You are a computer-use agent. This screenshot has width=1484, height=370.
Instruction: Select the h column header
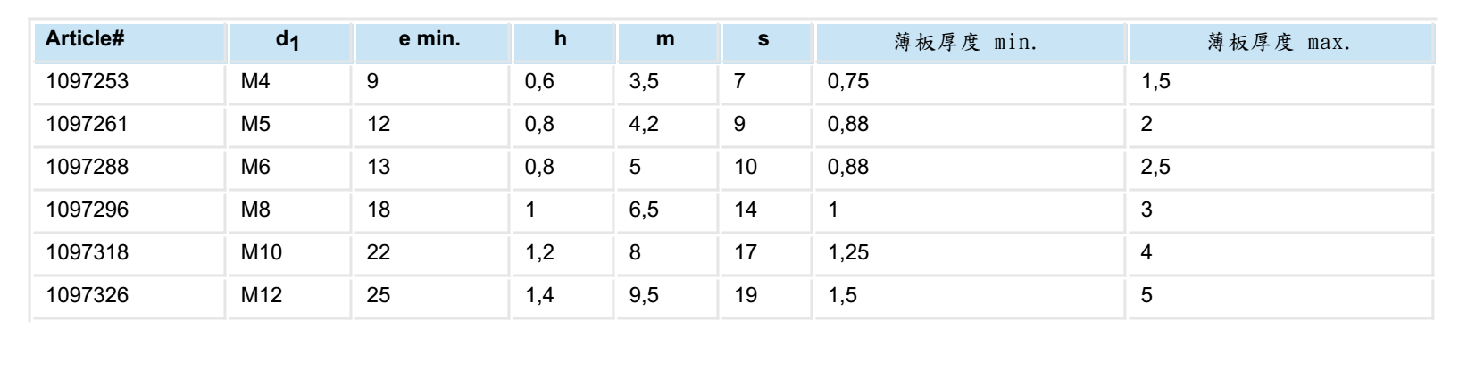point(563,41)
